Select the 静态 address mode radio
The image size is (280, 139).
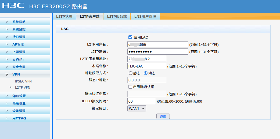(x=131, y=73)
